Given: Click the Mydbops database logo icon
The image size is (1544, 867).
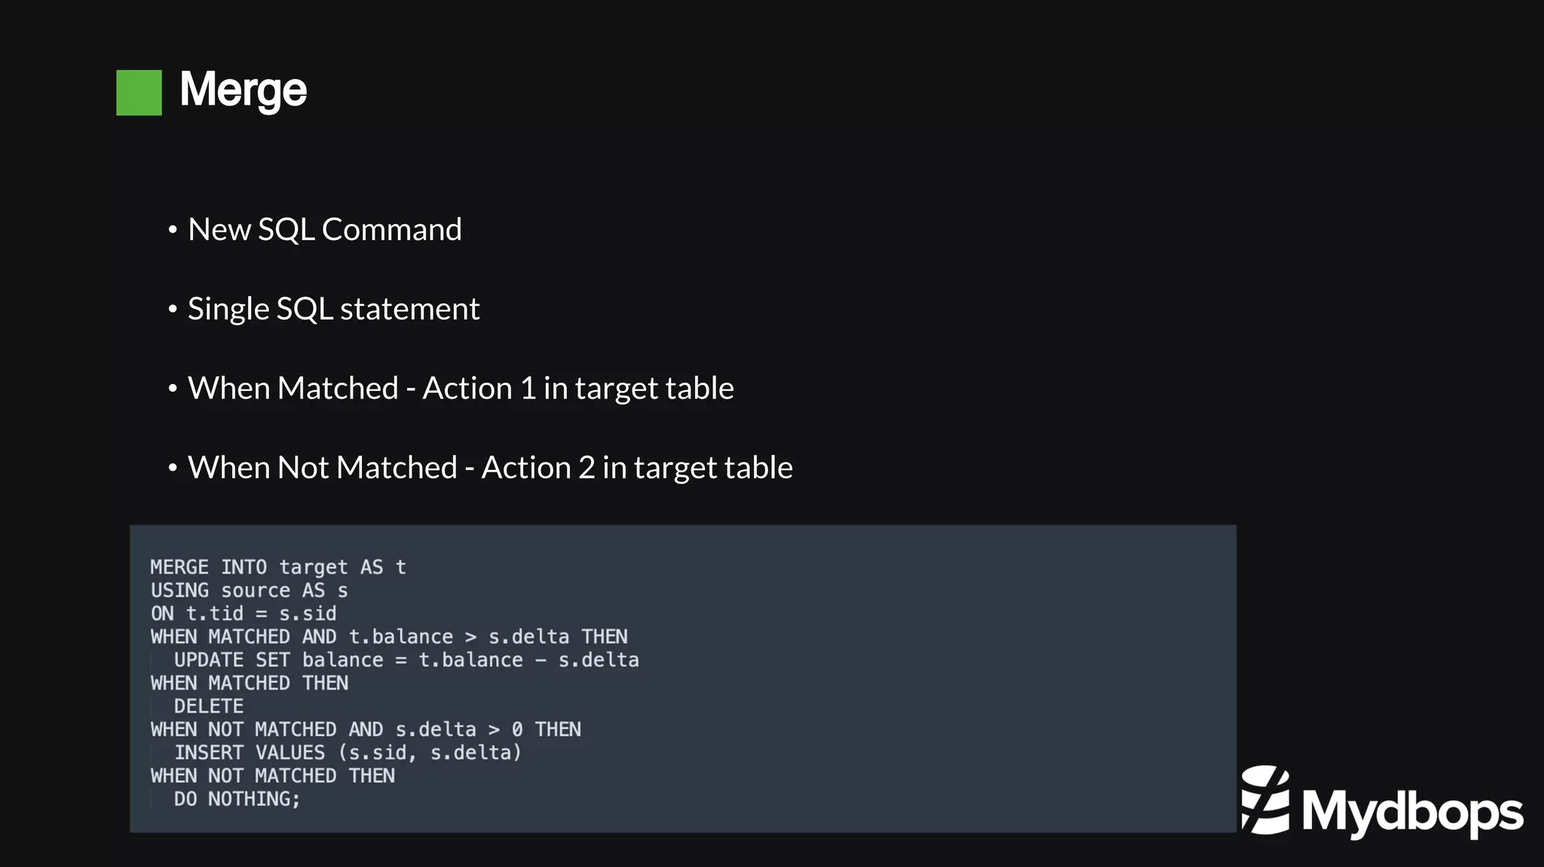Looking at the screenshot, I should click(x=1266, y=800).
